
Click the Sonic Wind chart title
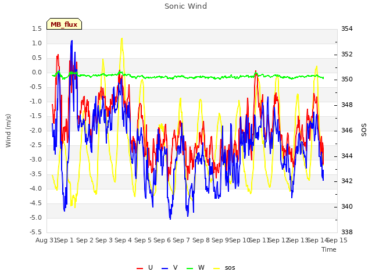[186, 6]
